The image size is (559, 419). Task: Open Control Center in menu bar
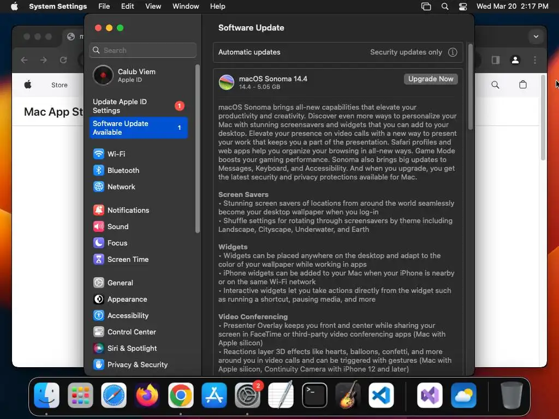pos(463,7)
